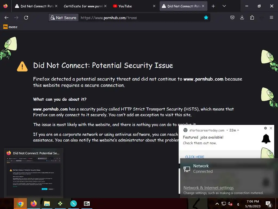Click the small tray icon beside volume
The width and height of the screenshot is (278, 209).
pos(238,204)
